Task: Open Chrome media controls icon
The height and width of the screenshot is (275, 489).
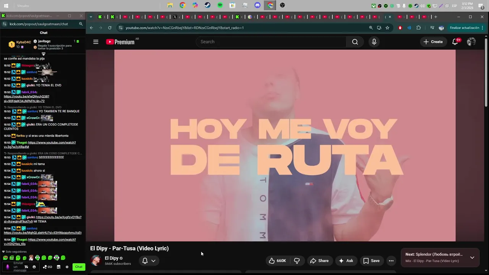Action: (x=432, y=28)
